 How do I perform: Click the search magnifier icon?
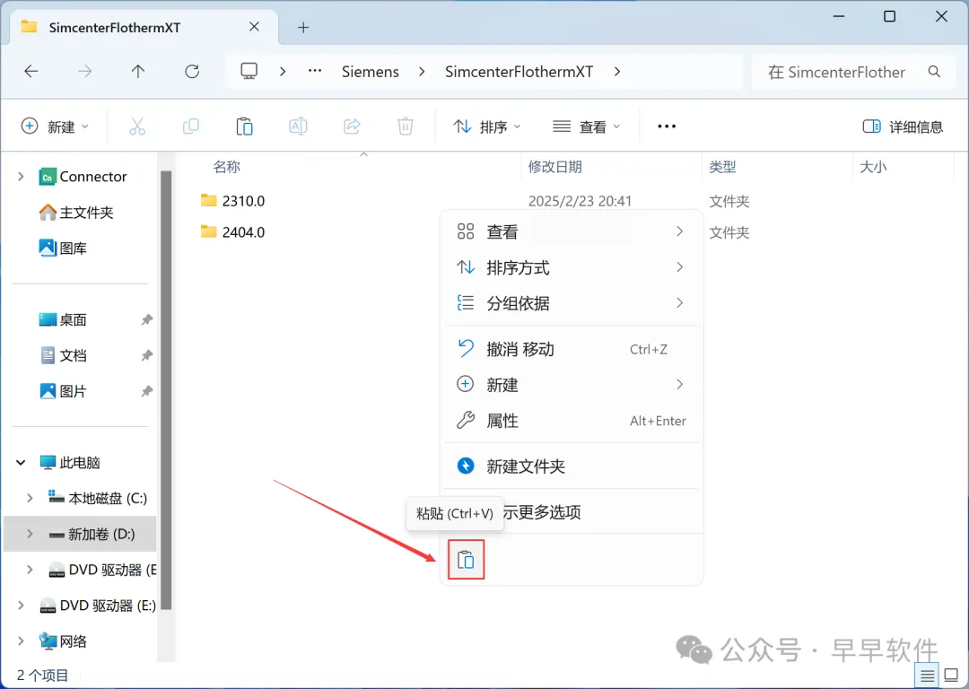click(934, 72)
